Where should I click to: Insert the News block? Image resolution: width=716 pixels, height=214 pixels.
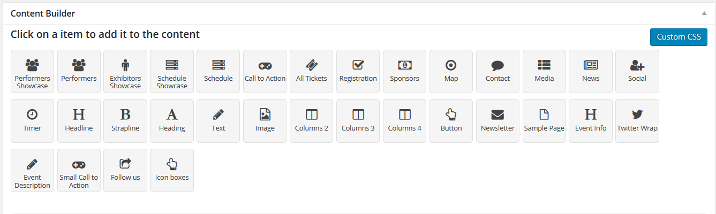click(x=591, y=71)
